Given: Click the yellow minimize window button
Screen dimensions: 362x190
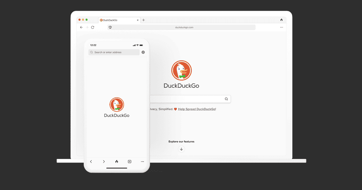Looking at the screenshot, I should tap(83, 20).
